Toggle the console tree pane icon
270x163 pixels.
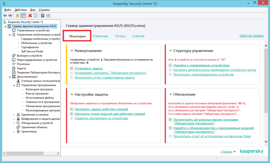[x=23, y=16]
